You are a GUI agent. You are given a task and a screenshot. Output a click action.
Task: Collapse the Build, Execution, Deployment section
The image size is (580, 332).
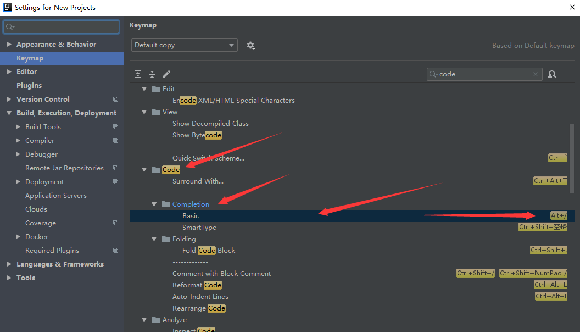pos(9,113)
